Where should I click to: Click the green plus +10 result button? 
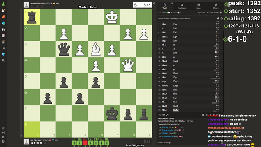[96, 143]
